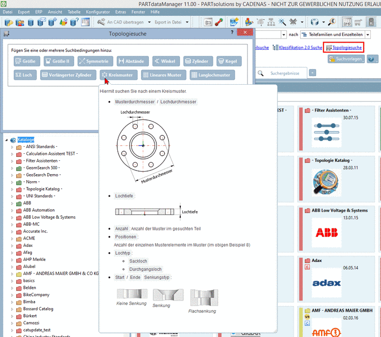Open dropdown arrow after 3D part icon
The image size is (381, 337).
[x=324, y=22]
